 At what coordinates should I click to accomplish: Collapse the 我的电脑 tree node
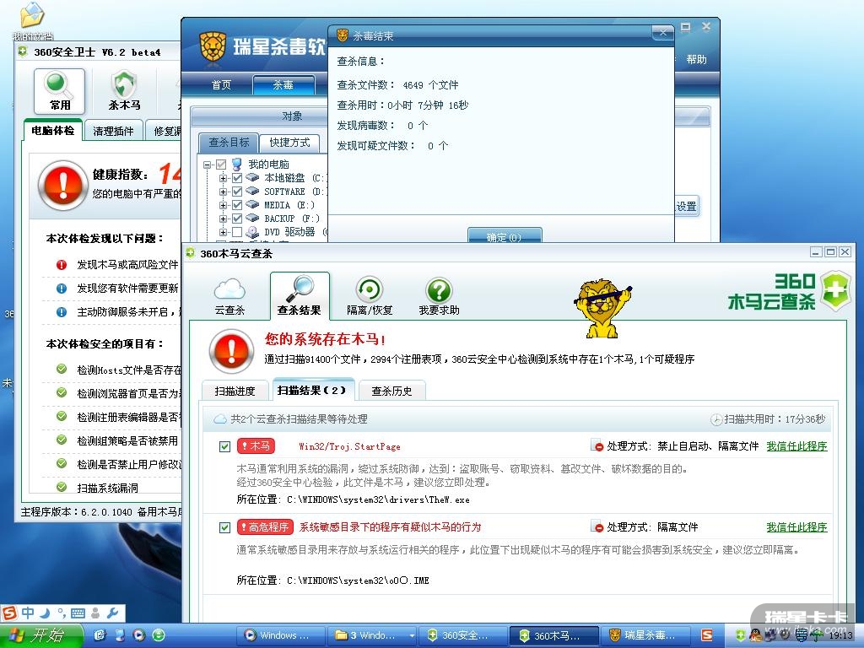(x=208, y=165)
